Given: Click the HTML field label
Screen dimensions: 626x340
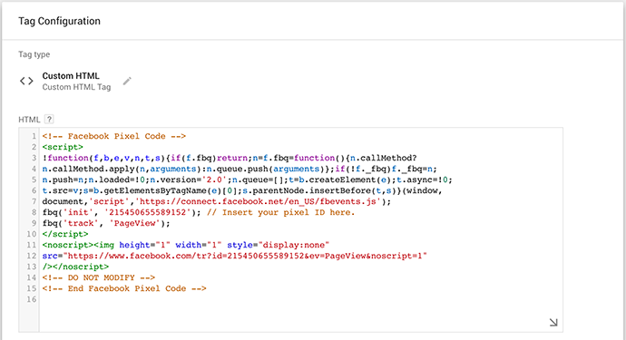Looking at the screenshot, I should (x=29, y=120).
